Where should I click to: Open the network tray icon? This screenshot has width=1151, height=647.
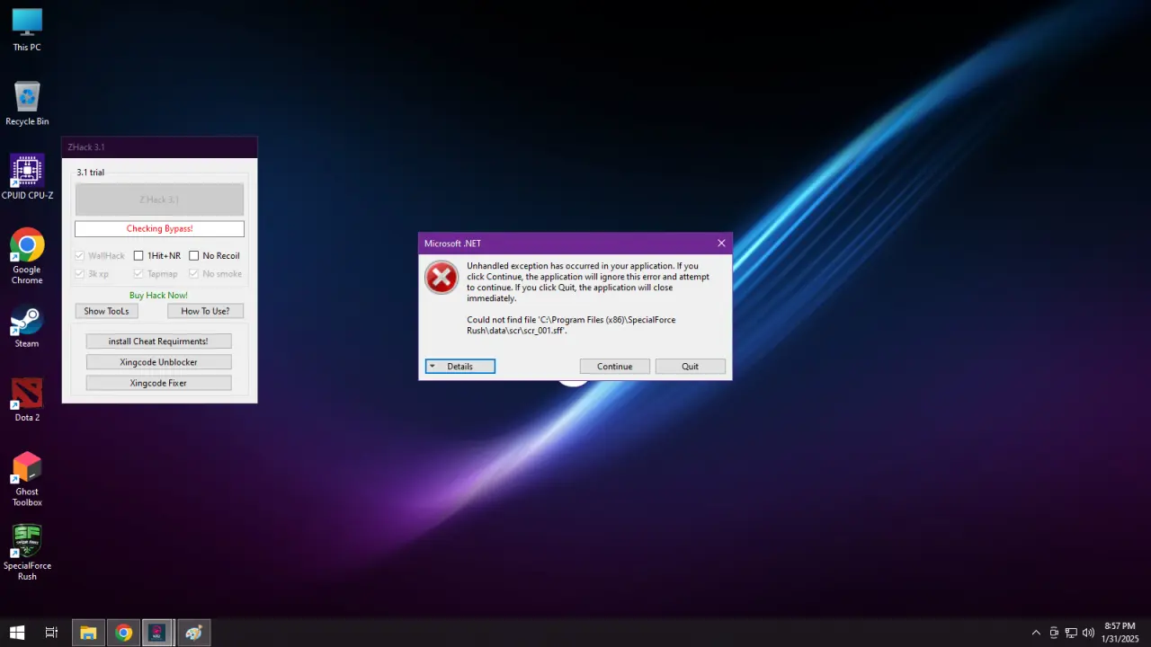1071,633
